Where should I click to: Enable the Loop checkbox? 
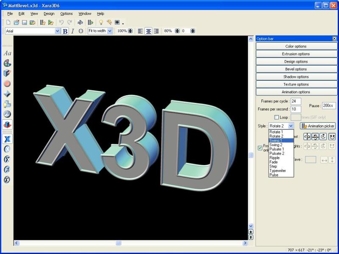(x=277, y=117)
